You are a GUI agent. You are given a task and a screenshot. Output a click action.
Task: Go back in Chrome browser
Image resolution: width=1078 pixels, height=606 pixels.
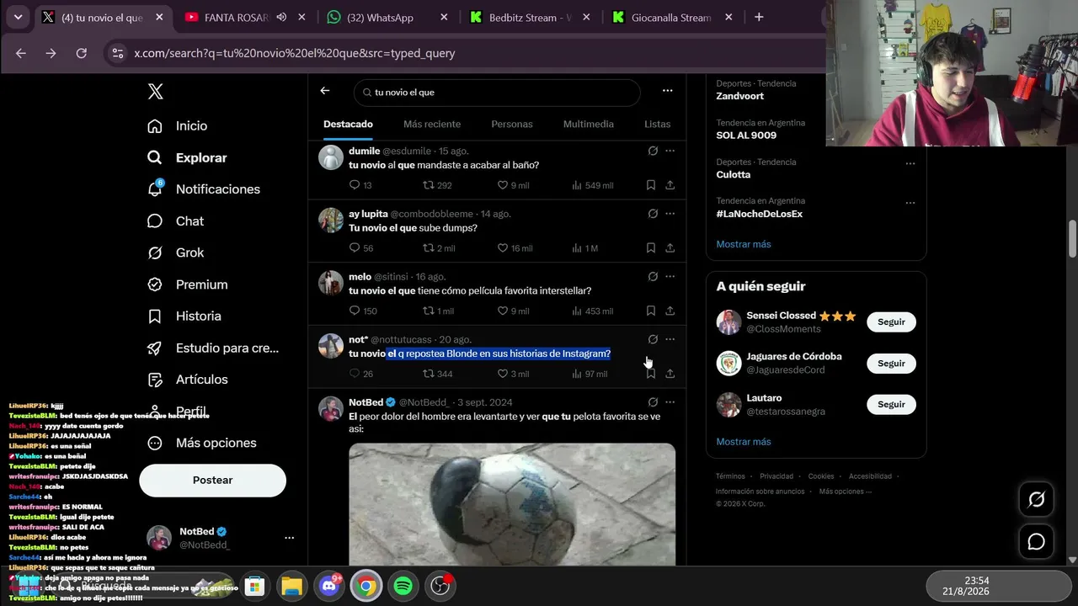[21, 53]
